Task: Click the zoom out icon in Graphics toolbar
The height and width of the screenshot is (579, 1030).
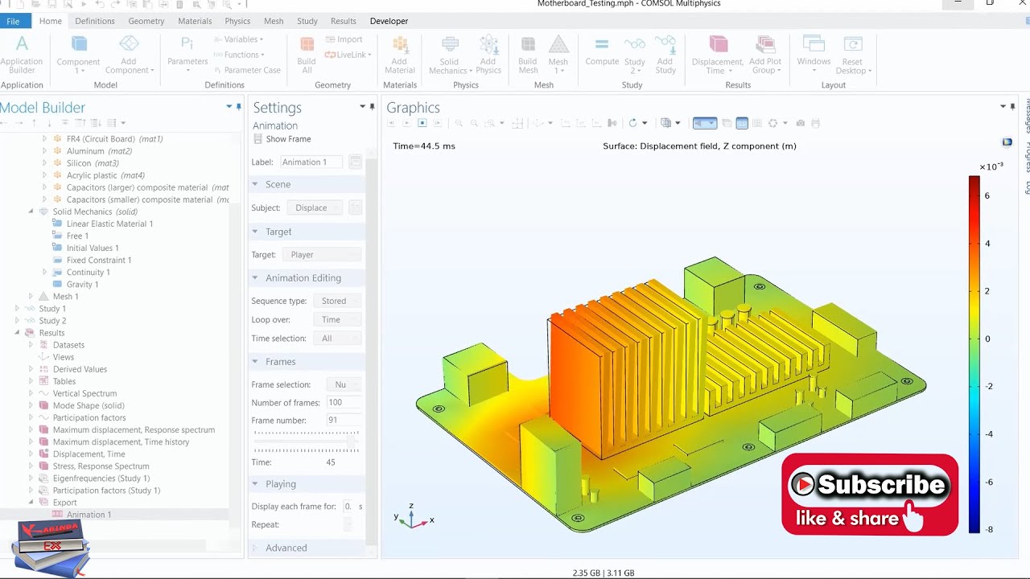Action: (474, 123)
